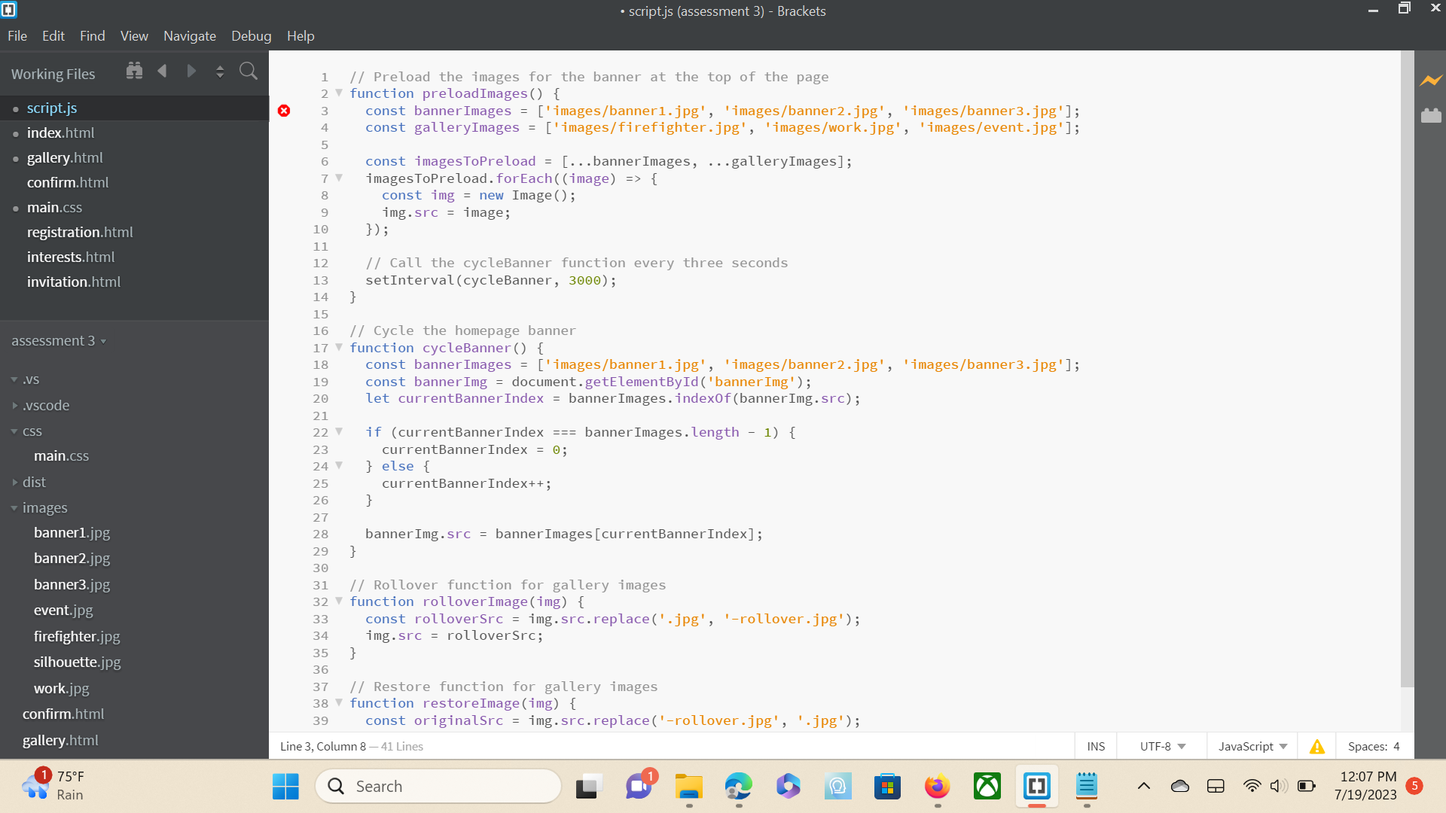Click the Live Preview lightning icon
The width and height of the screenshot is (1446, 813).
click(x=1431, y=80)
